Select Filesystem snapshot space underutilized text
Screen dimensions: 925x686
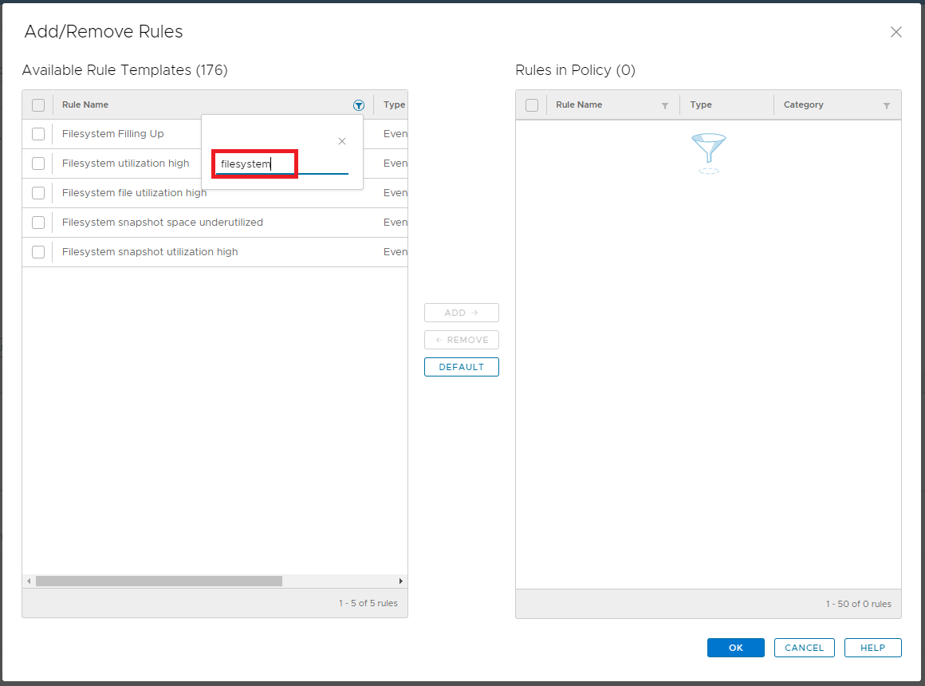[162, 223]
